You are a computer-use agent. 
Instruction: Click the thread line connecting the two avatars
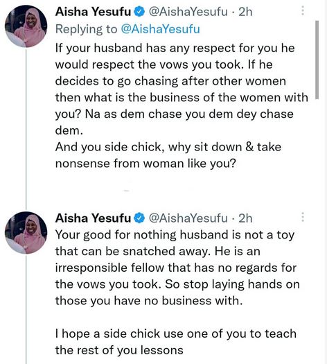pyautogui.click(x=26, y=129)
